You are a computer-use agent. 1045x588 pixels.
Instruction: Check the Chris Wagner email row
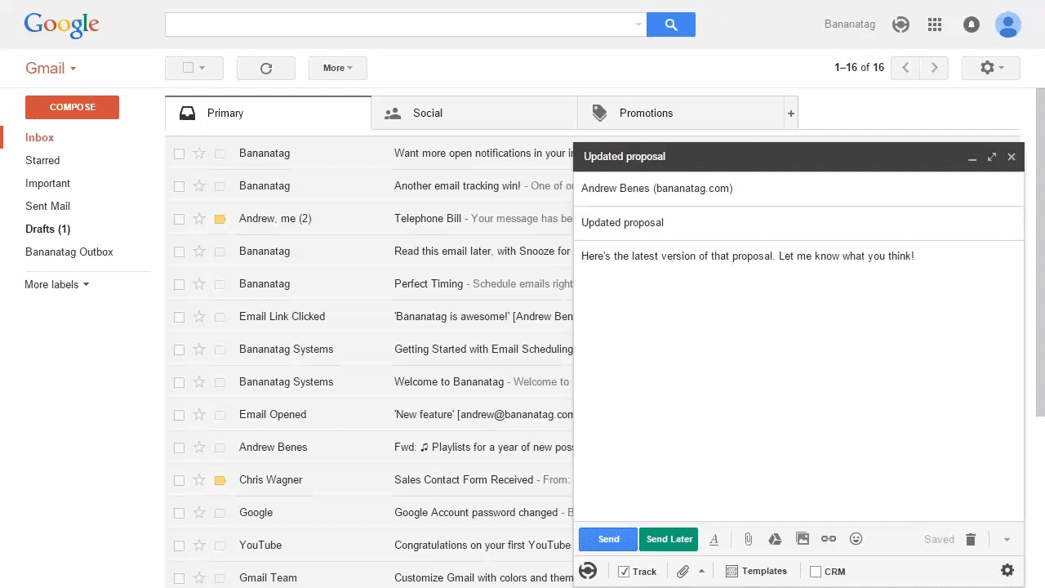click(x=179, y=480)
